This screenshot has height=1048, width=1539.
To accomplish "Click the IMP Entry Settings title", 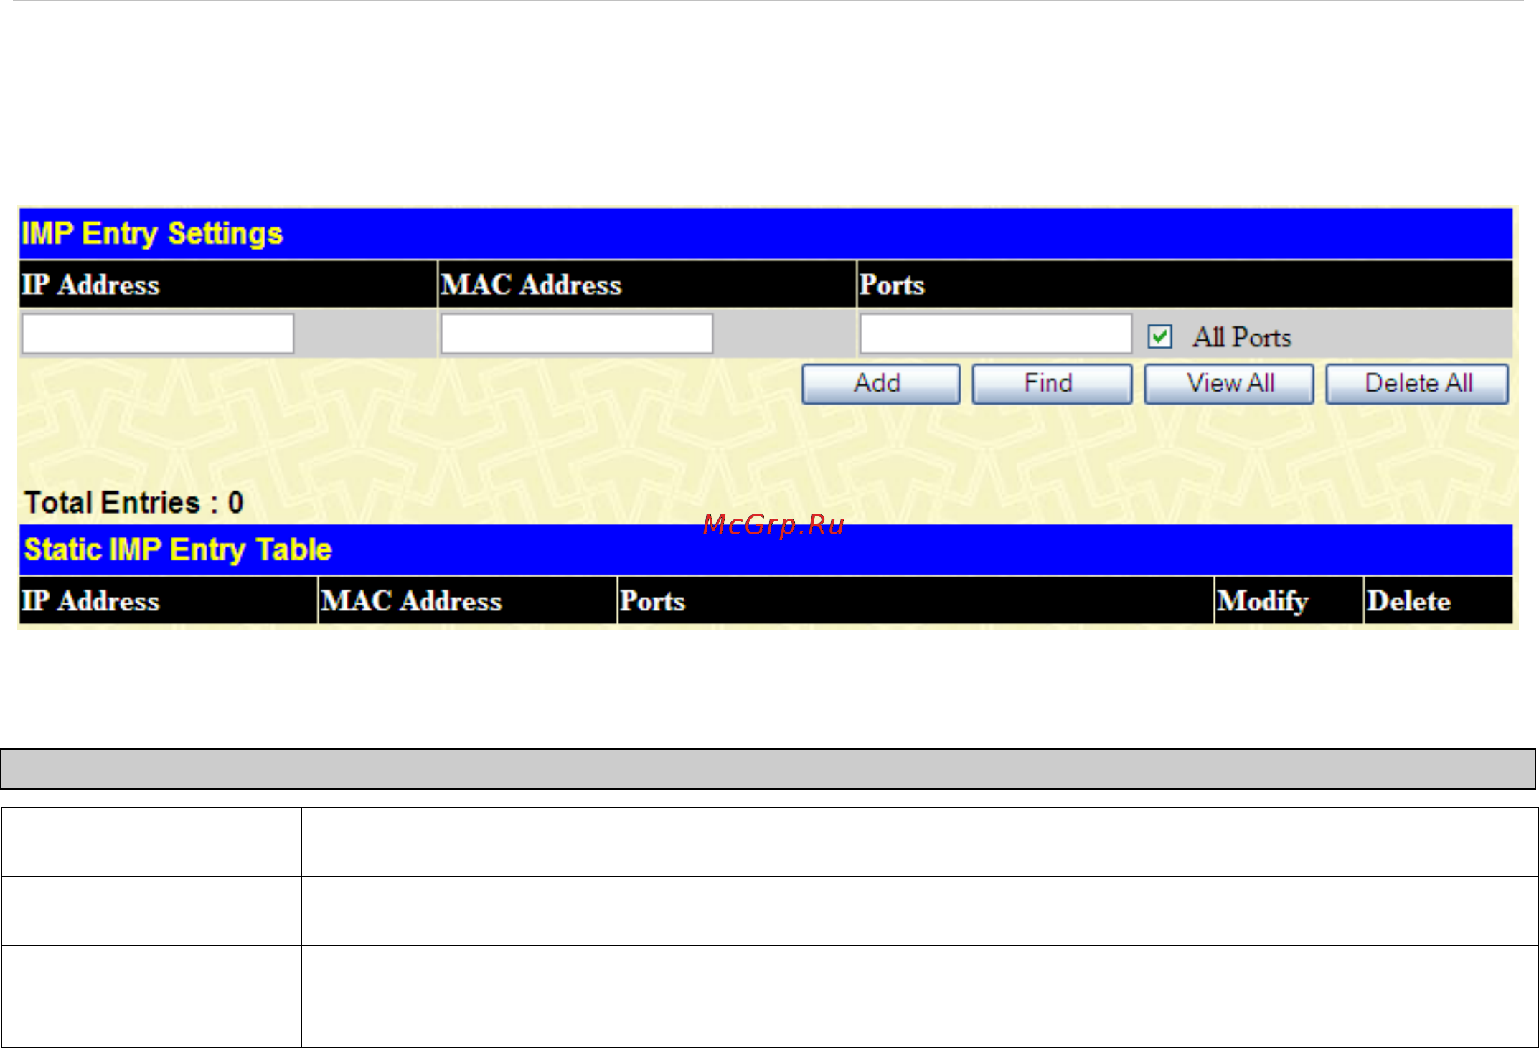I will click(x=152, y=234).
